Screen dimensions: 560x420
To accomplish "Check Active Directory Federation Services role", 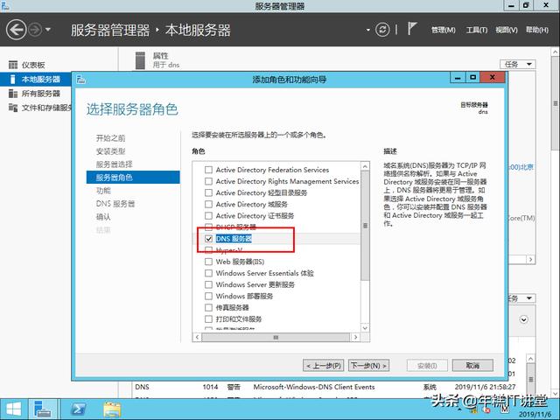I will pos(208,170).
